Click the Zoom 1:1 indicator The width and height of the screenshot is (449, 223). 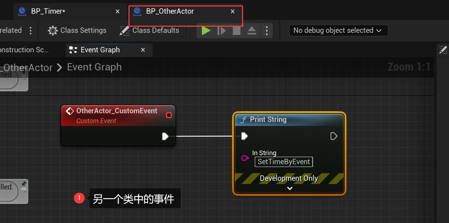coord(409,67)
